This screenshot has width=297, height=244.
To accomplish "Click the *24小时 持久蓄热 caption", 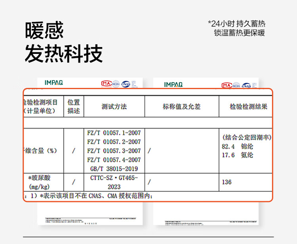I will coord(236,23).
